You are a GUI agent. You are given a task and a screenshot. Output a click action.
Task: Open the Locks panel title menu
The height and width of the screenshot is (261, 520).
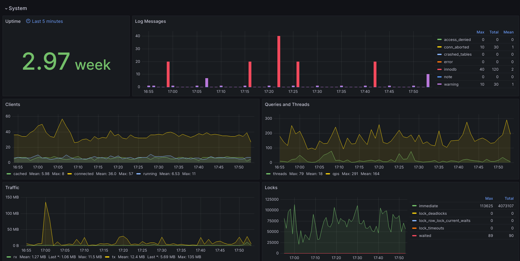pyautogui.click(x=271, y=188)
